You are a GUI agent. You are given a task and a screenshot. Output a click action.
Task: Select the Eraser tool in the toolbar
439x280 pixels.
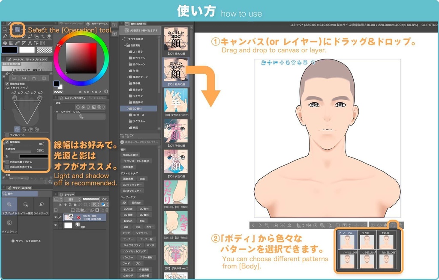pyautogui.click(x=49, y=36)
